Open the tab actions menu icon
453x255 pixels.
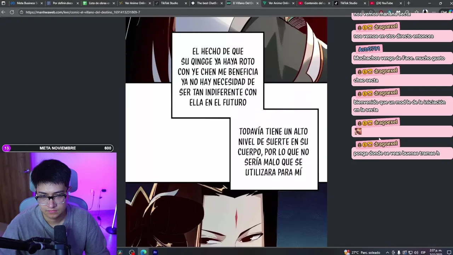coord(3,3)
